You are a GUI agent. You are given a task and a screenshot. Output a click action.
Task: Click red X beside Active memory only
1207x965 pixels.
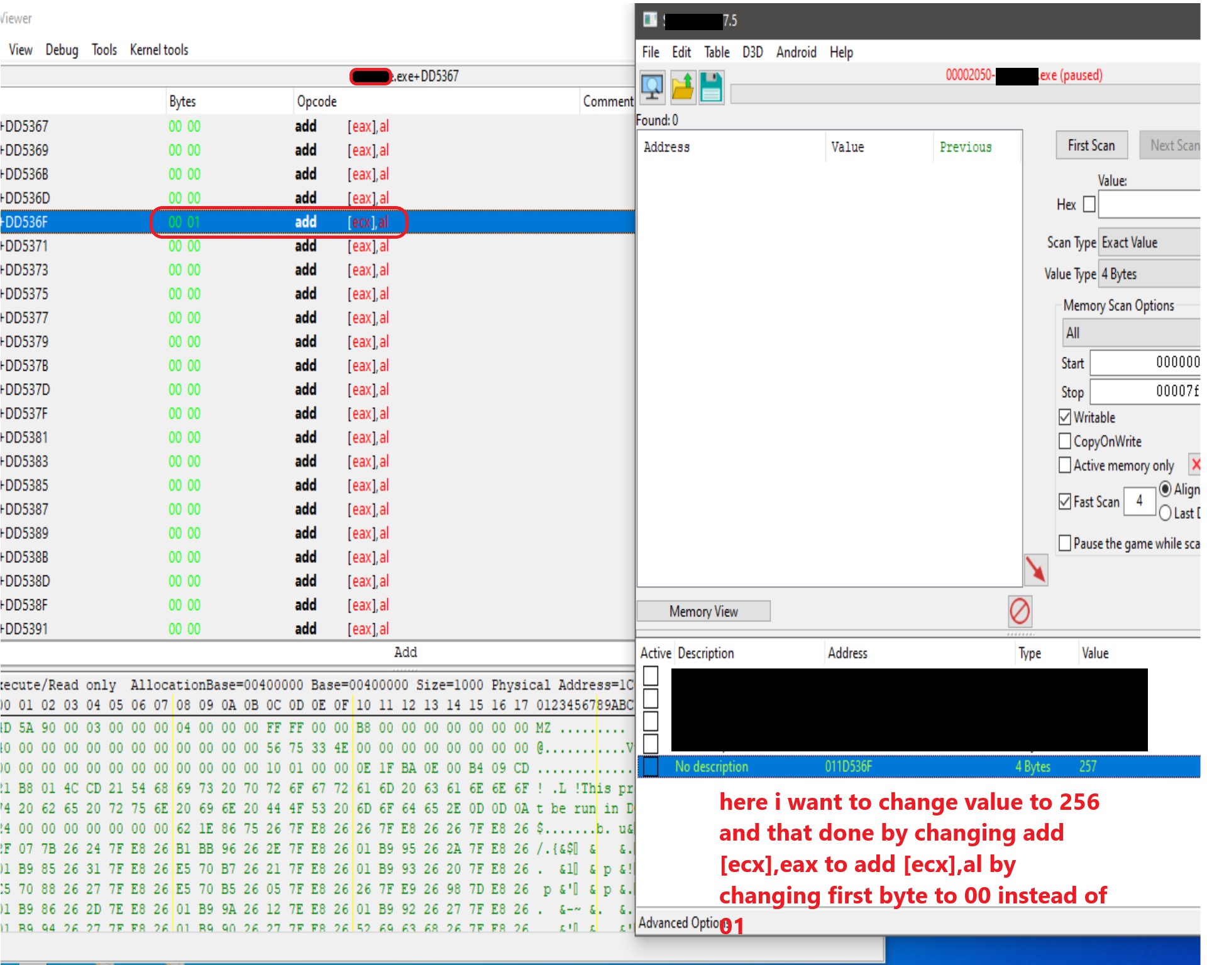coord(1195,464)
